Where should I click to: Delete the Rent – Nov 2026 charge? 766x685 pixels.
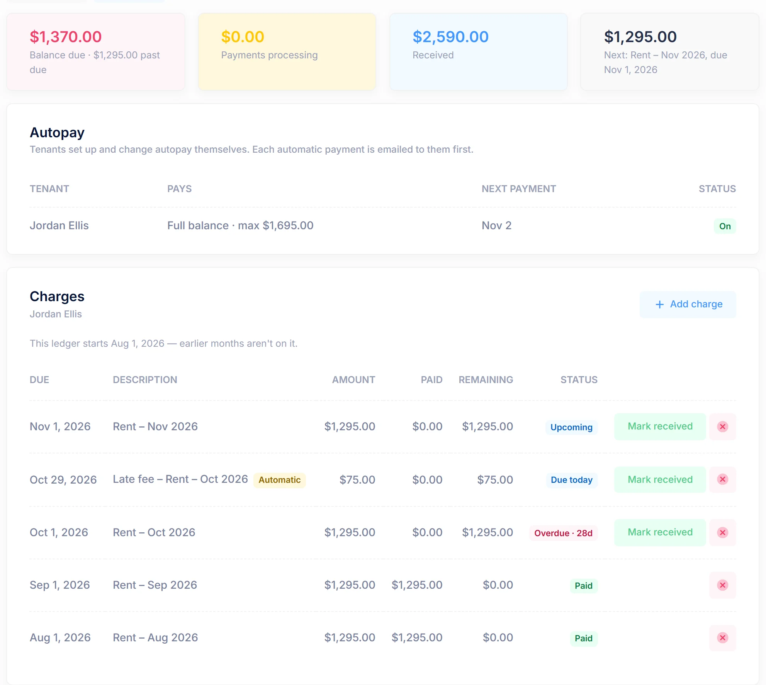pyautogui.click(x=722, y=426)
